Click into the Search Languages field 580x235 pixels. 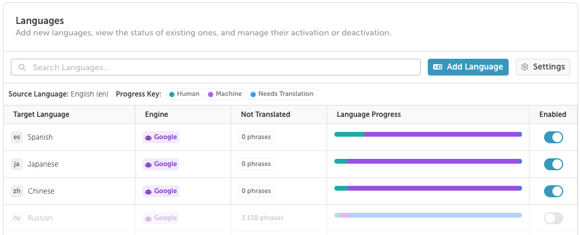pyautogui.click(x=216, y=67)
